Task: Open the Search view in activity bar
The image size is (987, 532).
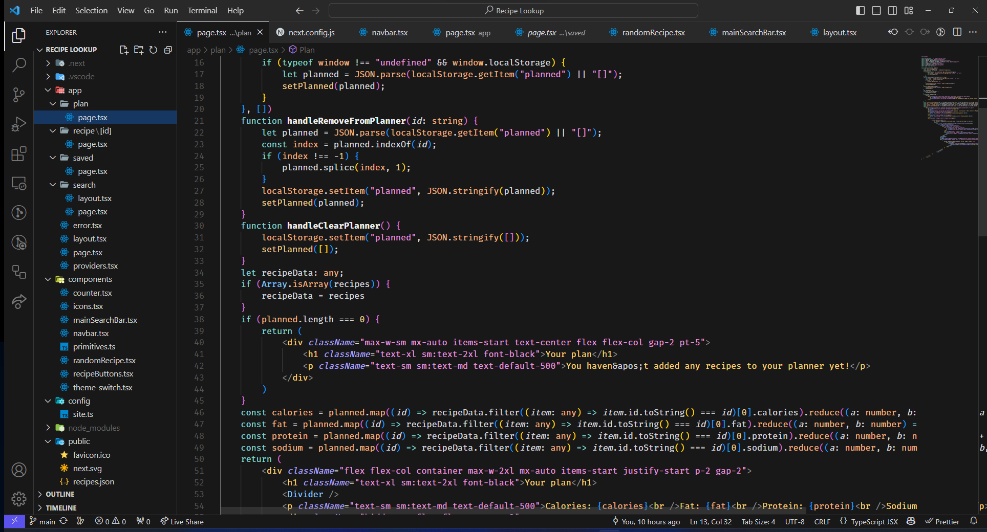Action: click(x=19, y=64)
